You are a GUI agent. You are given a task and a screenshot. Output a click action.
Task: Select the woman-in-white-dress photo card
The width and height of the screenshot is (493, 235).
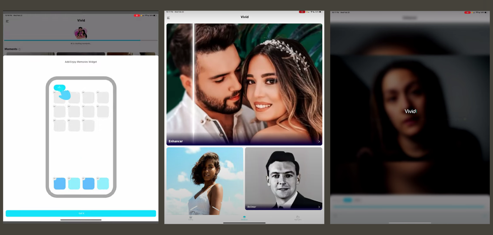[x=205, y=181]
